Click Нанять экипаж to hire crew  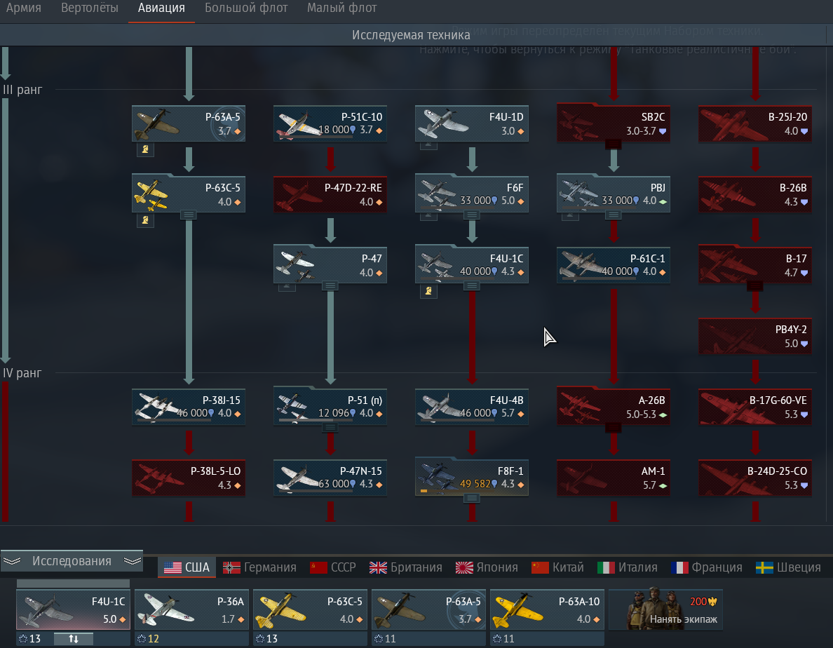(x=665, y=609)
